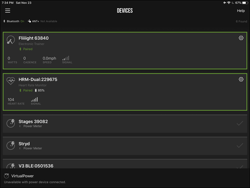
Task: Click the Bluetooth status icon
Action: (x=4, y=21)
